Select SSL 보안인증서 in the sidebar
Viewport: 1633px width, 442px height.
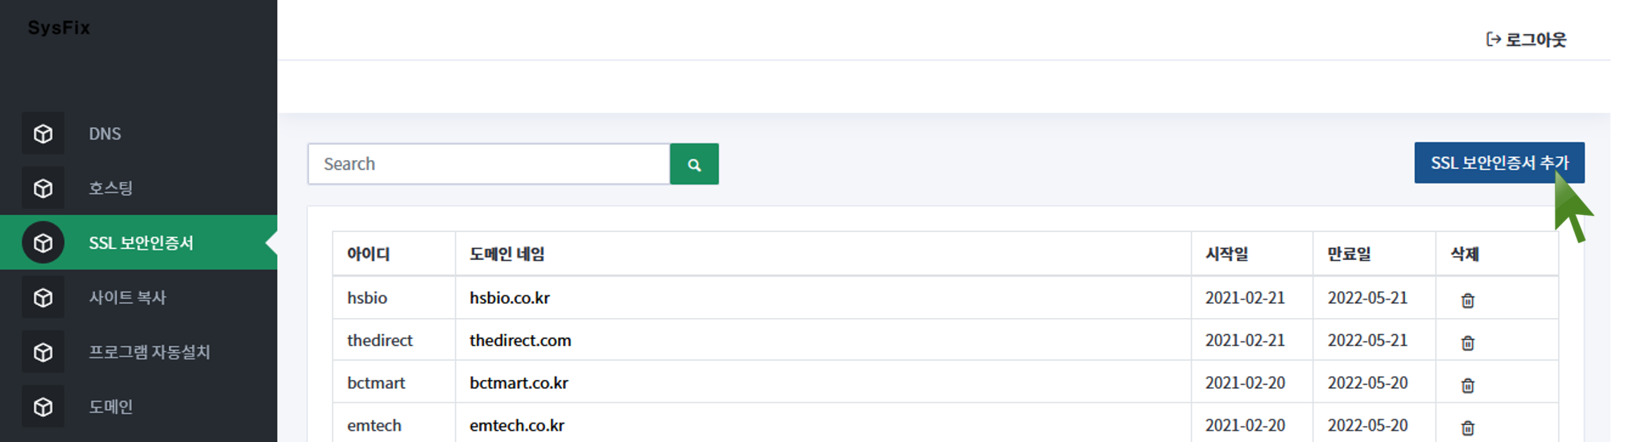tap(141, 243)
